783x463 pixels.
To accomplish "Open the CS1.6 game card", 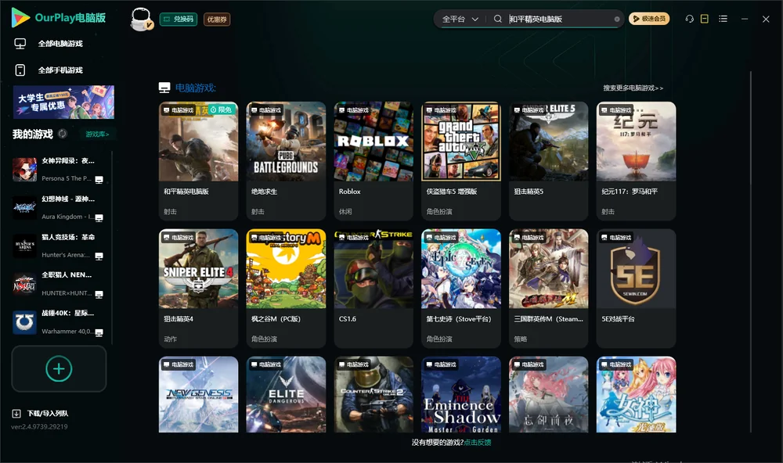I will (373, 289).
